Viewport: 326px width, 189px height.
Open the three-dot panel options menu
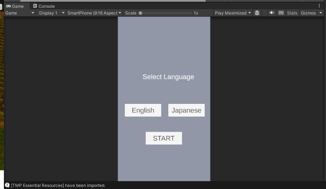[319, 6]
